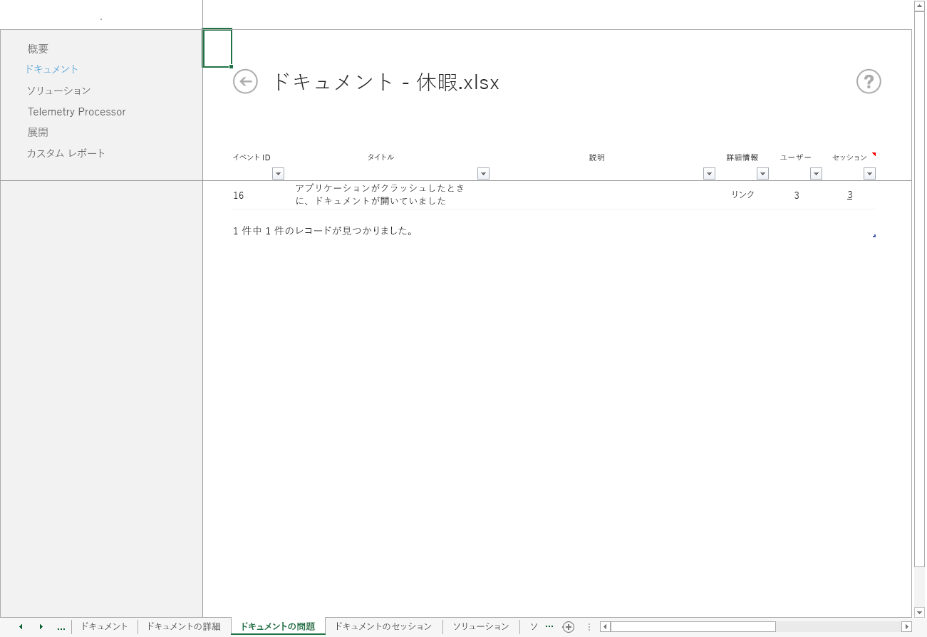This screenshot has height=637, width=927.
Task: Open ユーザー column filter dropdown
Action: point(816,173)
